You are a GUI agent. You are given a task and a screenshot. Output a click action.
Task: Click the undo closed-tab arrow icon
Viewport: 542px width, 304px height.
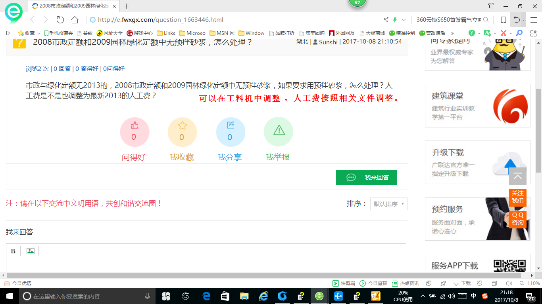coord(517,20)
